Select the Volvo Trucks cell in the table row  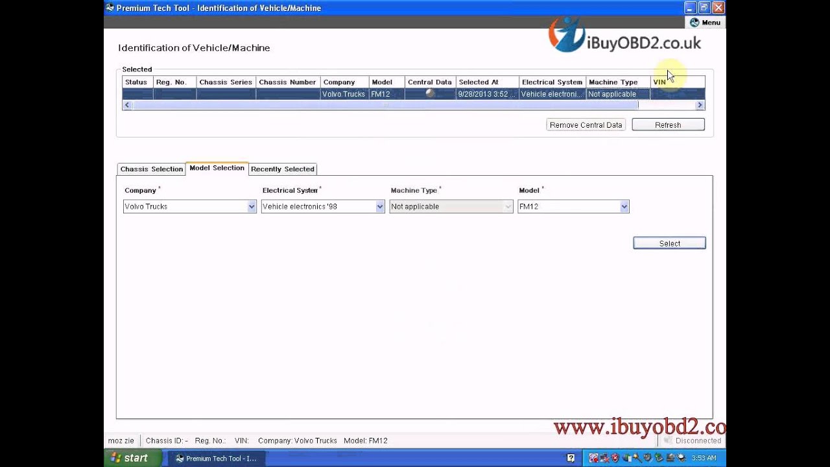pyautogui.click(x=344, y=94)
